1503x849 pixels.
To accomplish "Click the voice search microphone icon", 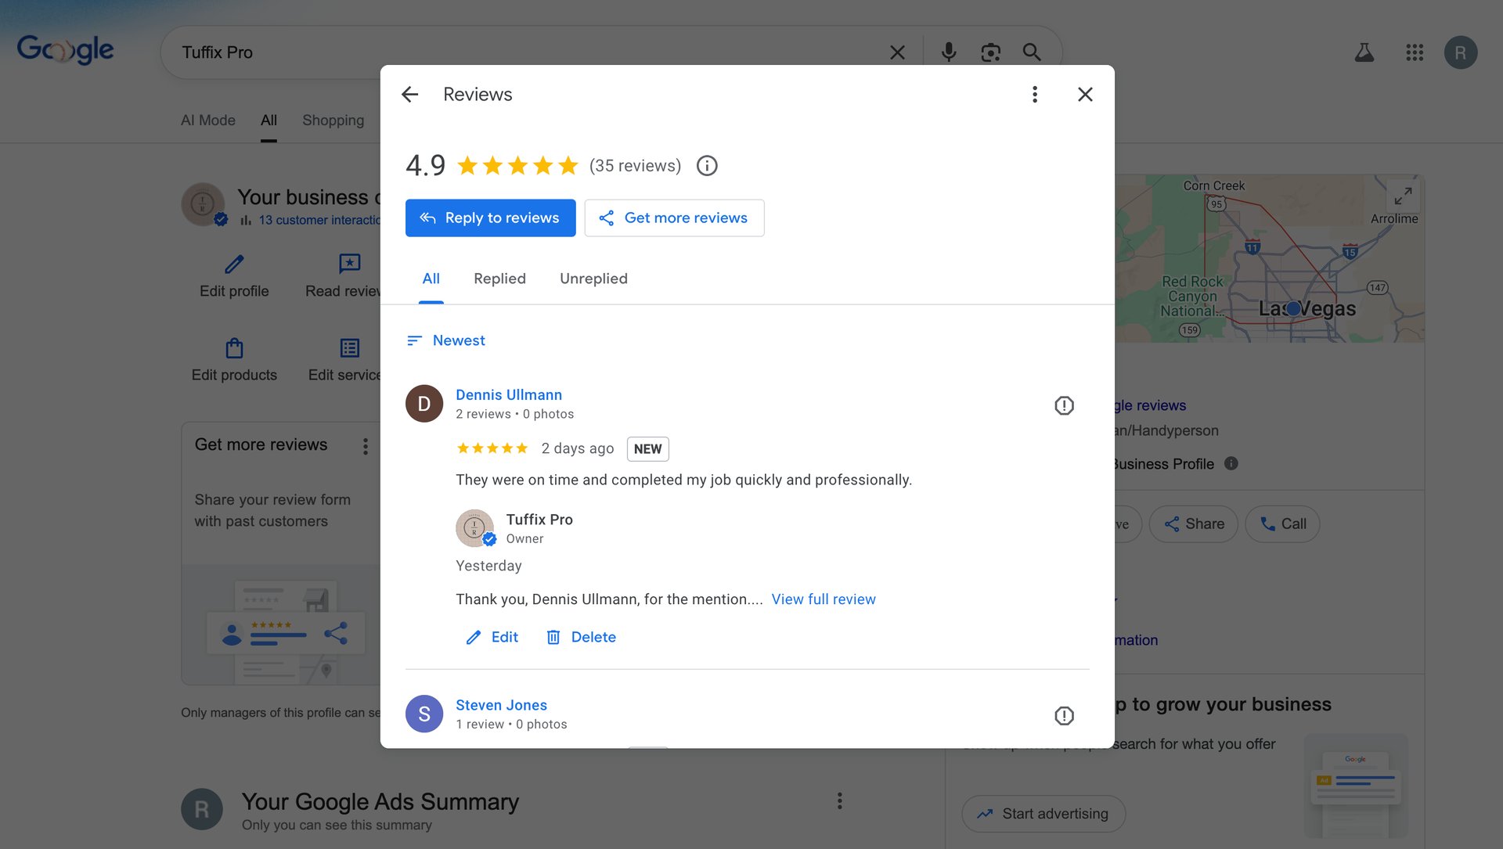I will click(x=948, y=52).
